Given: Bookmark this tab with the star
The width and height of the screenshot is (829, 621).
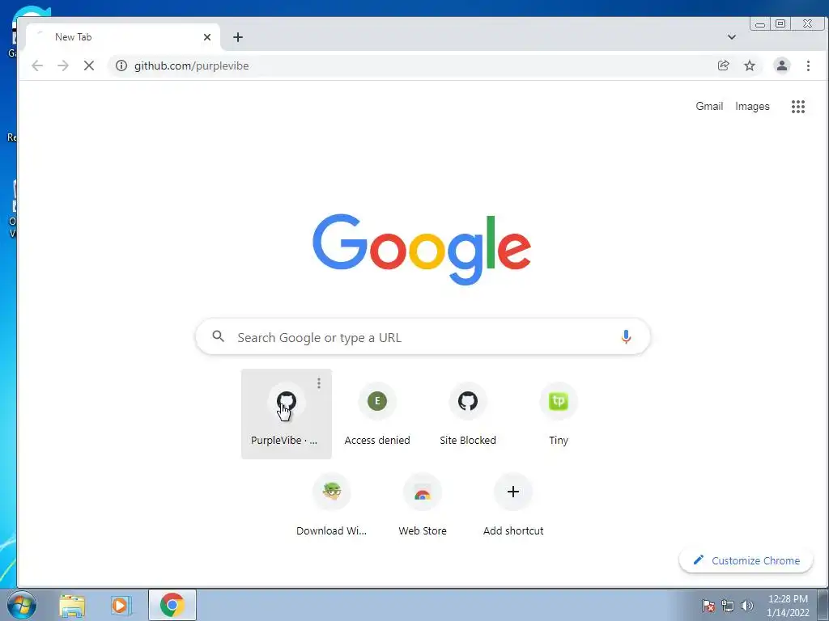Looking at the screenshot, I should coord(749,65).
